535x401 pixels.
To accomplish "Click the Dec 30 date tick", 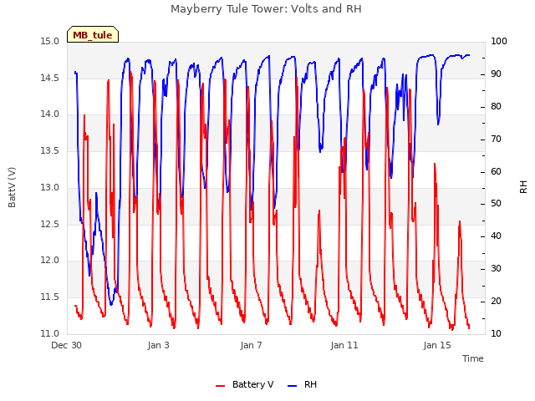I will pyautogui.click(x=67, y=345).
